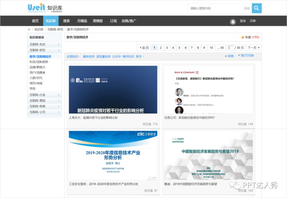Click the 上海交大: 疫情对若干行业的影响分析 title

[x=93, y=118]
